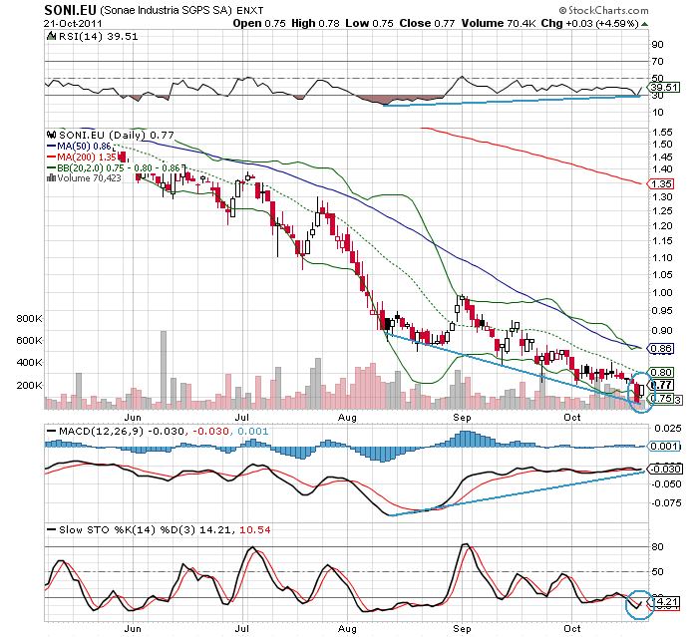698x637 pixels.
Task: Click the 80 level label on stochastic axis
Action: (x=657, y=546)
